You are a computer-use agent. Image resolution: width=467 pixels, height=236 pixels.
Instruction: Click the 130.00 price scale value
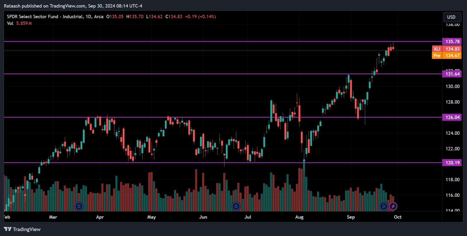(452, 86)
